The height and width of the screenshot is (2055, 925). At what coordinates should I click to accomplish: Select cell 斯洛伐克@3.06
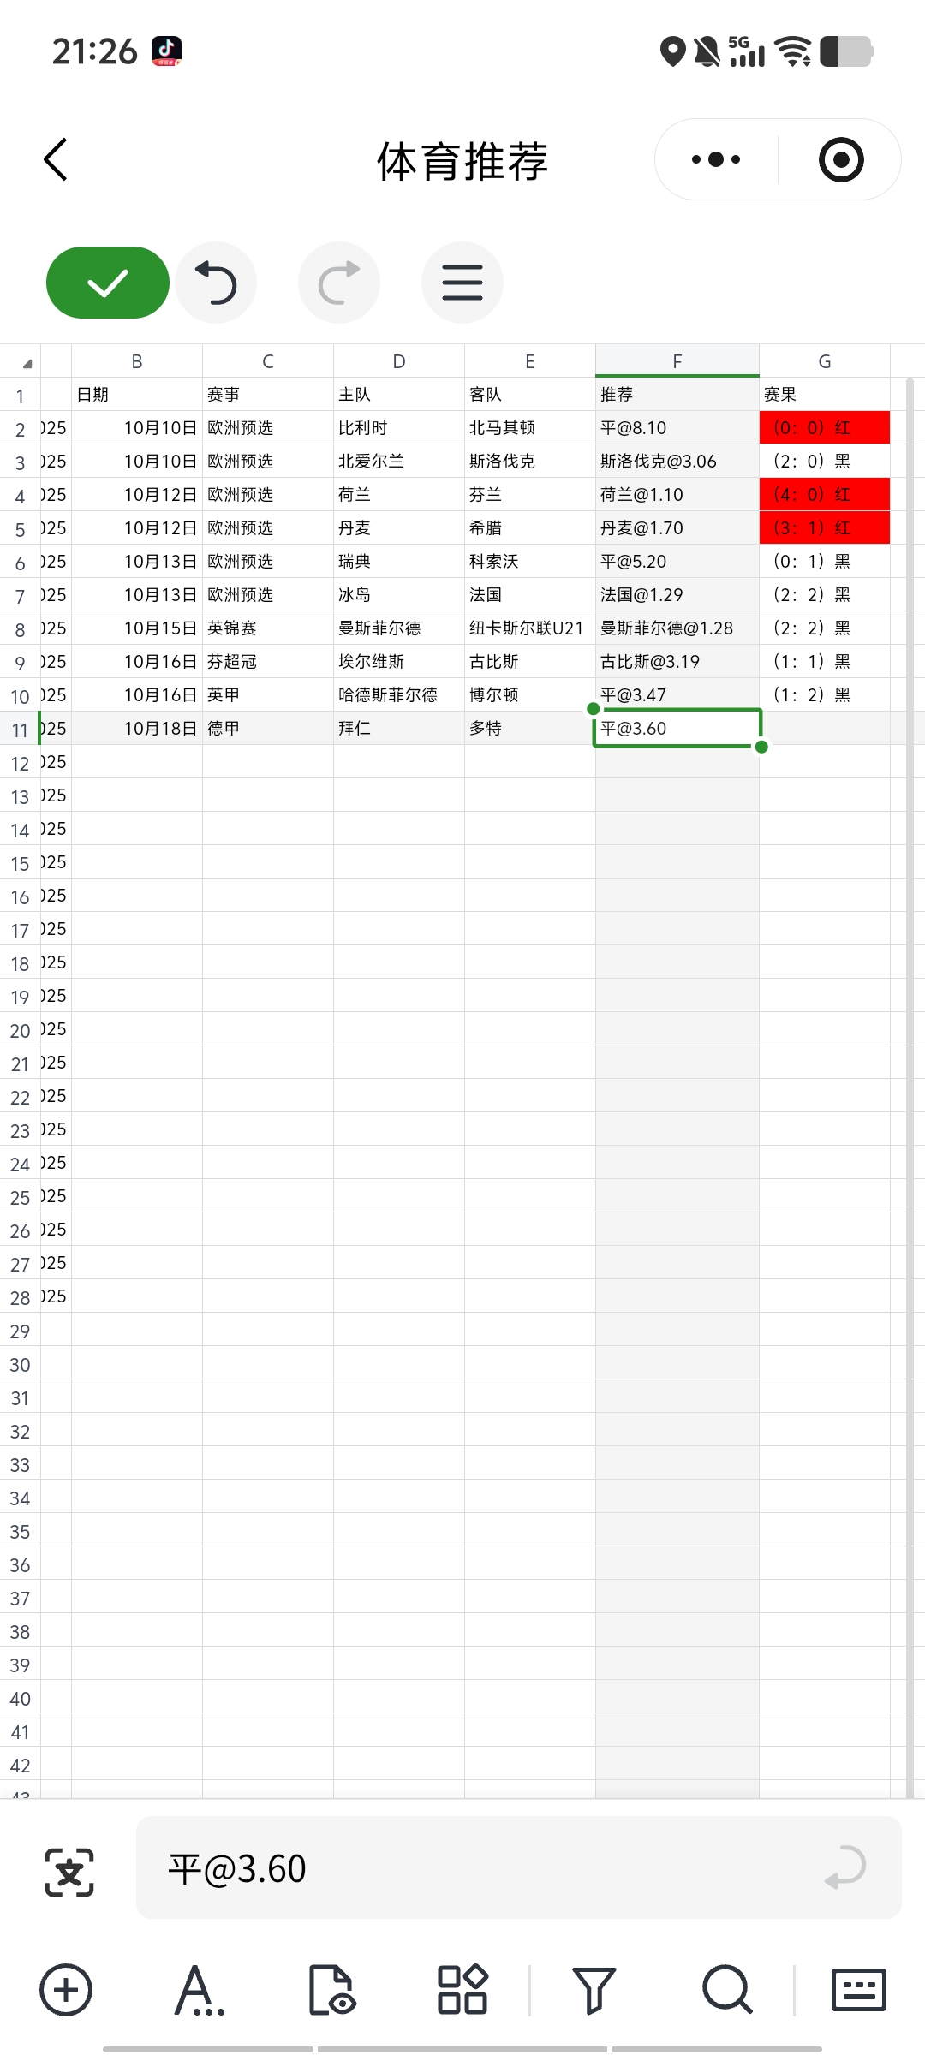point(677,462)
